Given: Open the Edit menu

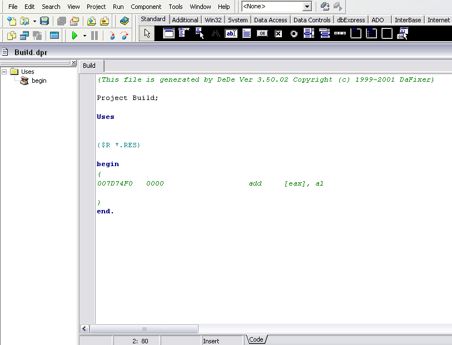Looking at the screenshot, I should pyautogui.click(x=29, y=7).
